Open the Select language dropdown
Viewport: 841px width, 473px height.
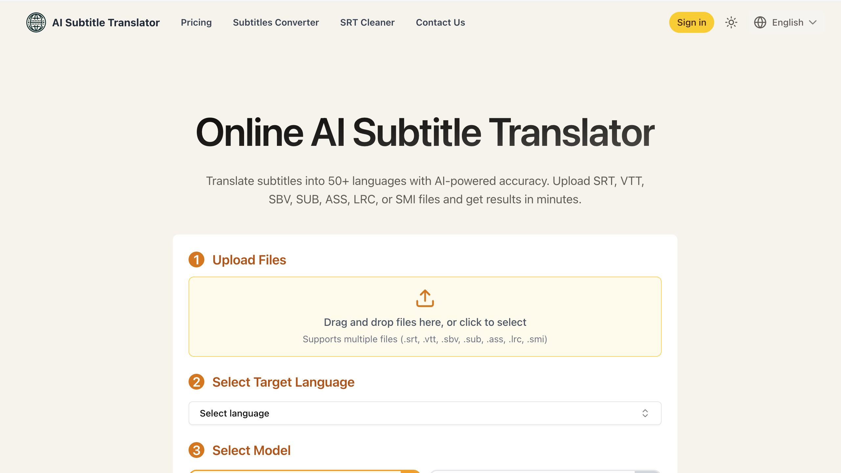(425, 413)
